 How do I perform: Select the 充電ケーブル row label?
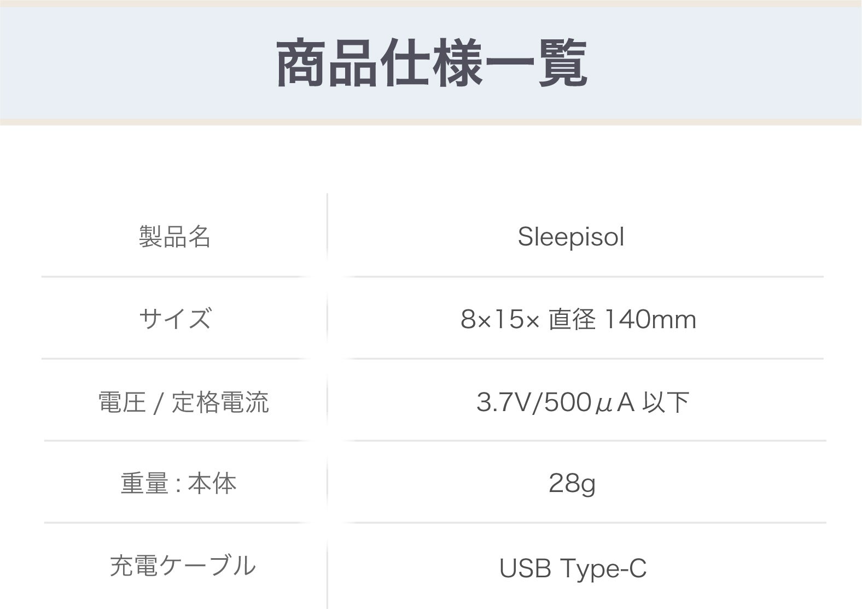[x=183, y=566]
